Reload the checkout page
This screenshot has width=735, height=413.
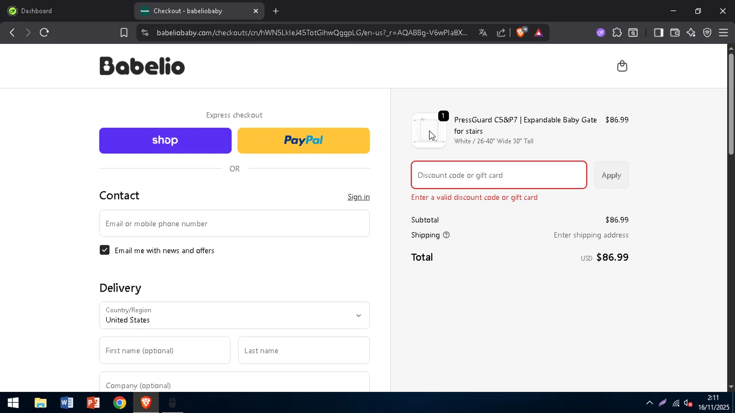44,33
